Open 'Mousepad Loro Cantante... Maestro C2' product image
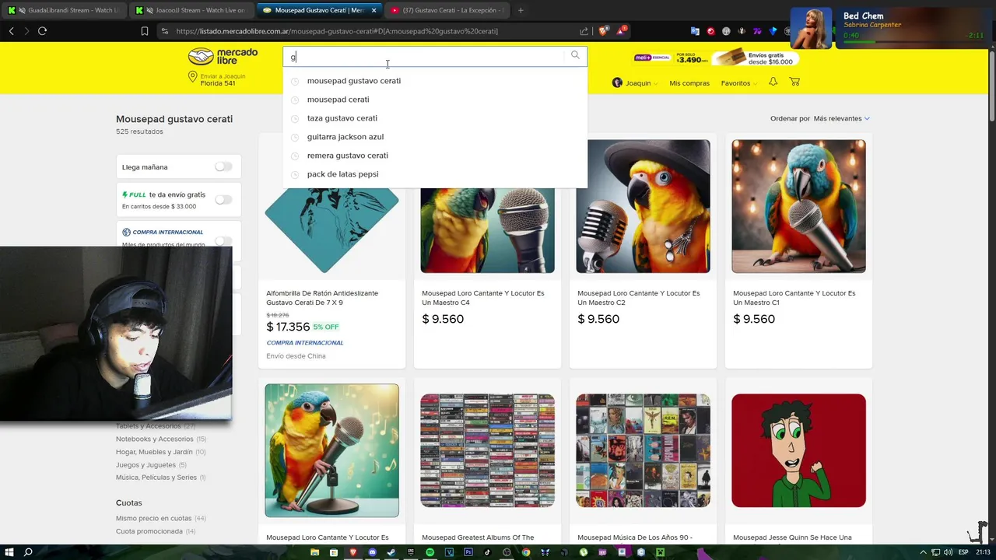This screenshot has width=996, height=560. coord(643,206)
